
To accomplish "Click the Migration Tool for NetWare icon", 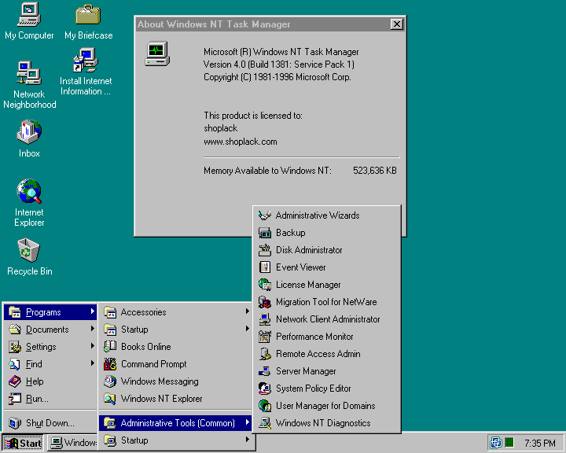I will click(265, 302).
